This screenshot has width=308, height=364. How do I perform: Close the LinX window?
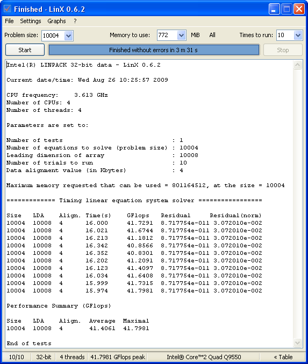(299, 9)
